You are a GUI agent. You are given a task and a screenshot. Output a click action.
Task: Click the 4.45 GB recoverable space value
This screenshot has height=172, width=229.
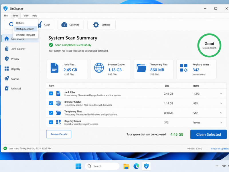click(x=177, y=134)
